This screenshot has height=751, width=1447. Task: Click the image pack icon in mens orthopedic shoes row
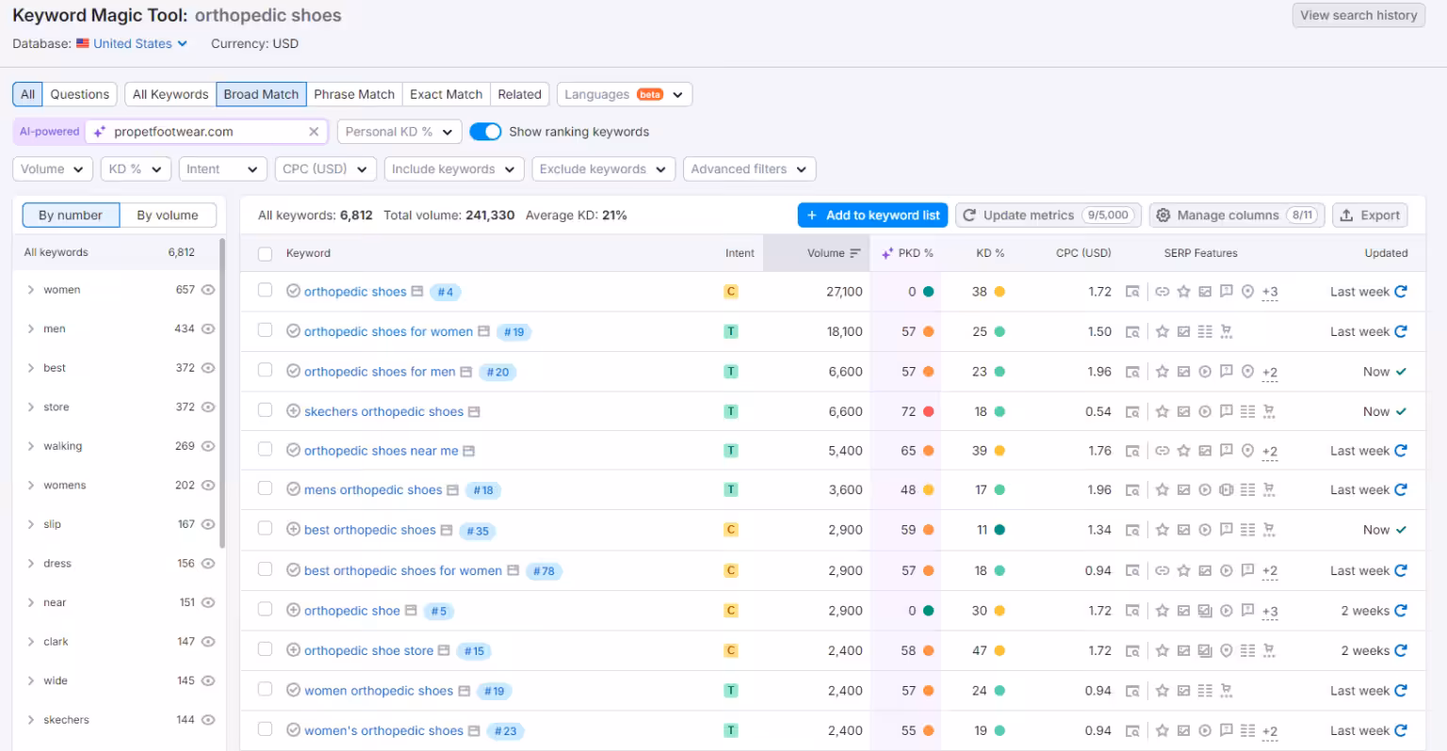pos(1183,489)
